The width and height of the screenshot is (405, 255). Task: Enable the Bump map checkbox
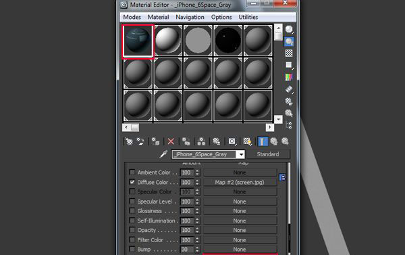tap(132, 249)
